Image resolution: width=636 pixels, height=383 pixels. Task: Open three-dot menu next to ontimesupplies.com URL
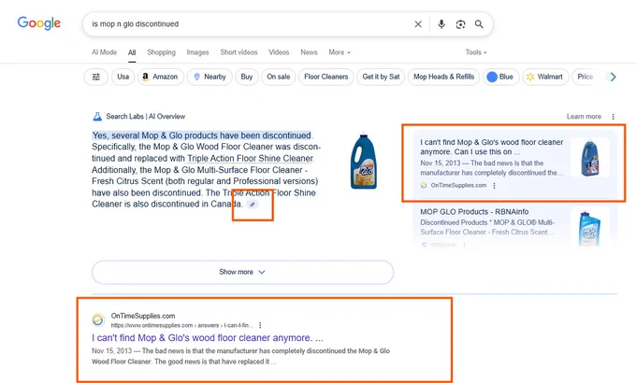260,325
